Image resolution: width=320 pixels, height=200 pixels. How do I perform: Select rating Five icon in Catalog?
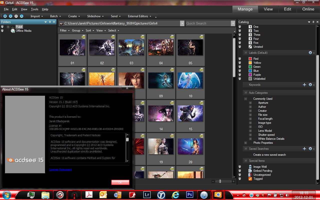point(250,43)
